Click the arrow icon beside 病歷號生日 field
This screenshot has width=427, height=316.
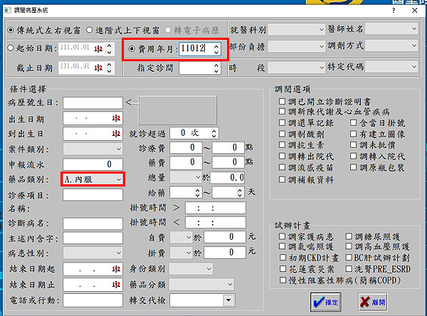[129, 102]
